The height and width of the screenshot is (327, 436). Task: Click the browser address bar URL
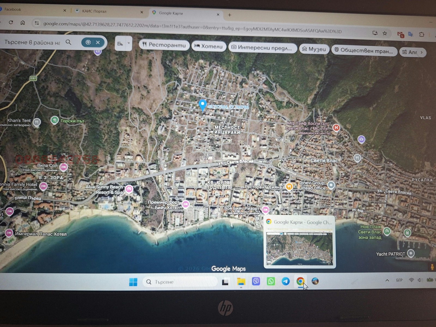192,28
